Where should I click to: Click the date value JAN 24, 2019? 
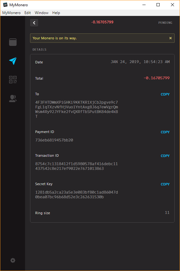click(x=140, y=62)
